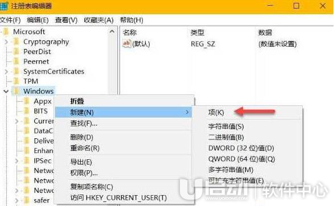Click the 类型 column header

click(x=197, y=32)
